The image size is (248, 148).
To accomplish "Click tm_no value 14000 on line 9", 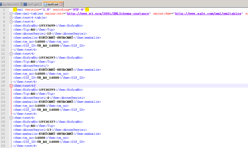I will (x=40, y=42).
